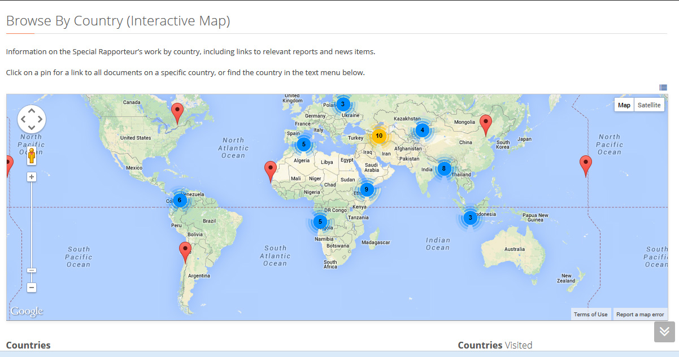Select the red pin on West Africa's coast
679x357 pixels.
click(271, 171)
